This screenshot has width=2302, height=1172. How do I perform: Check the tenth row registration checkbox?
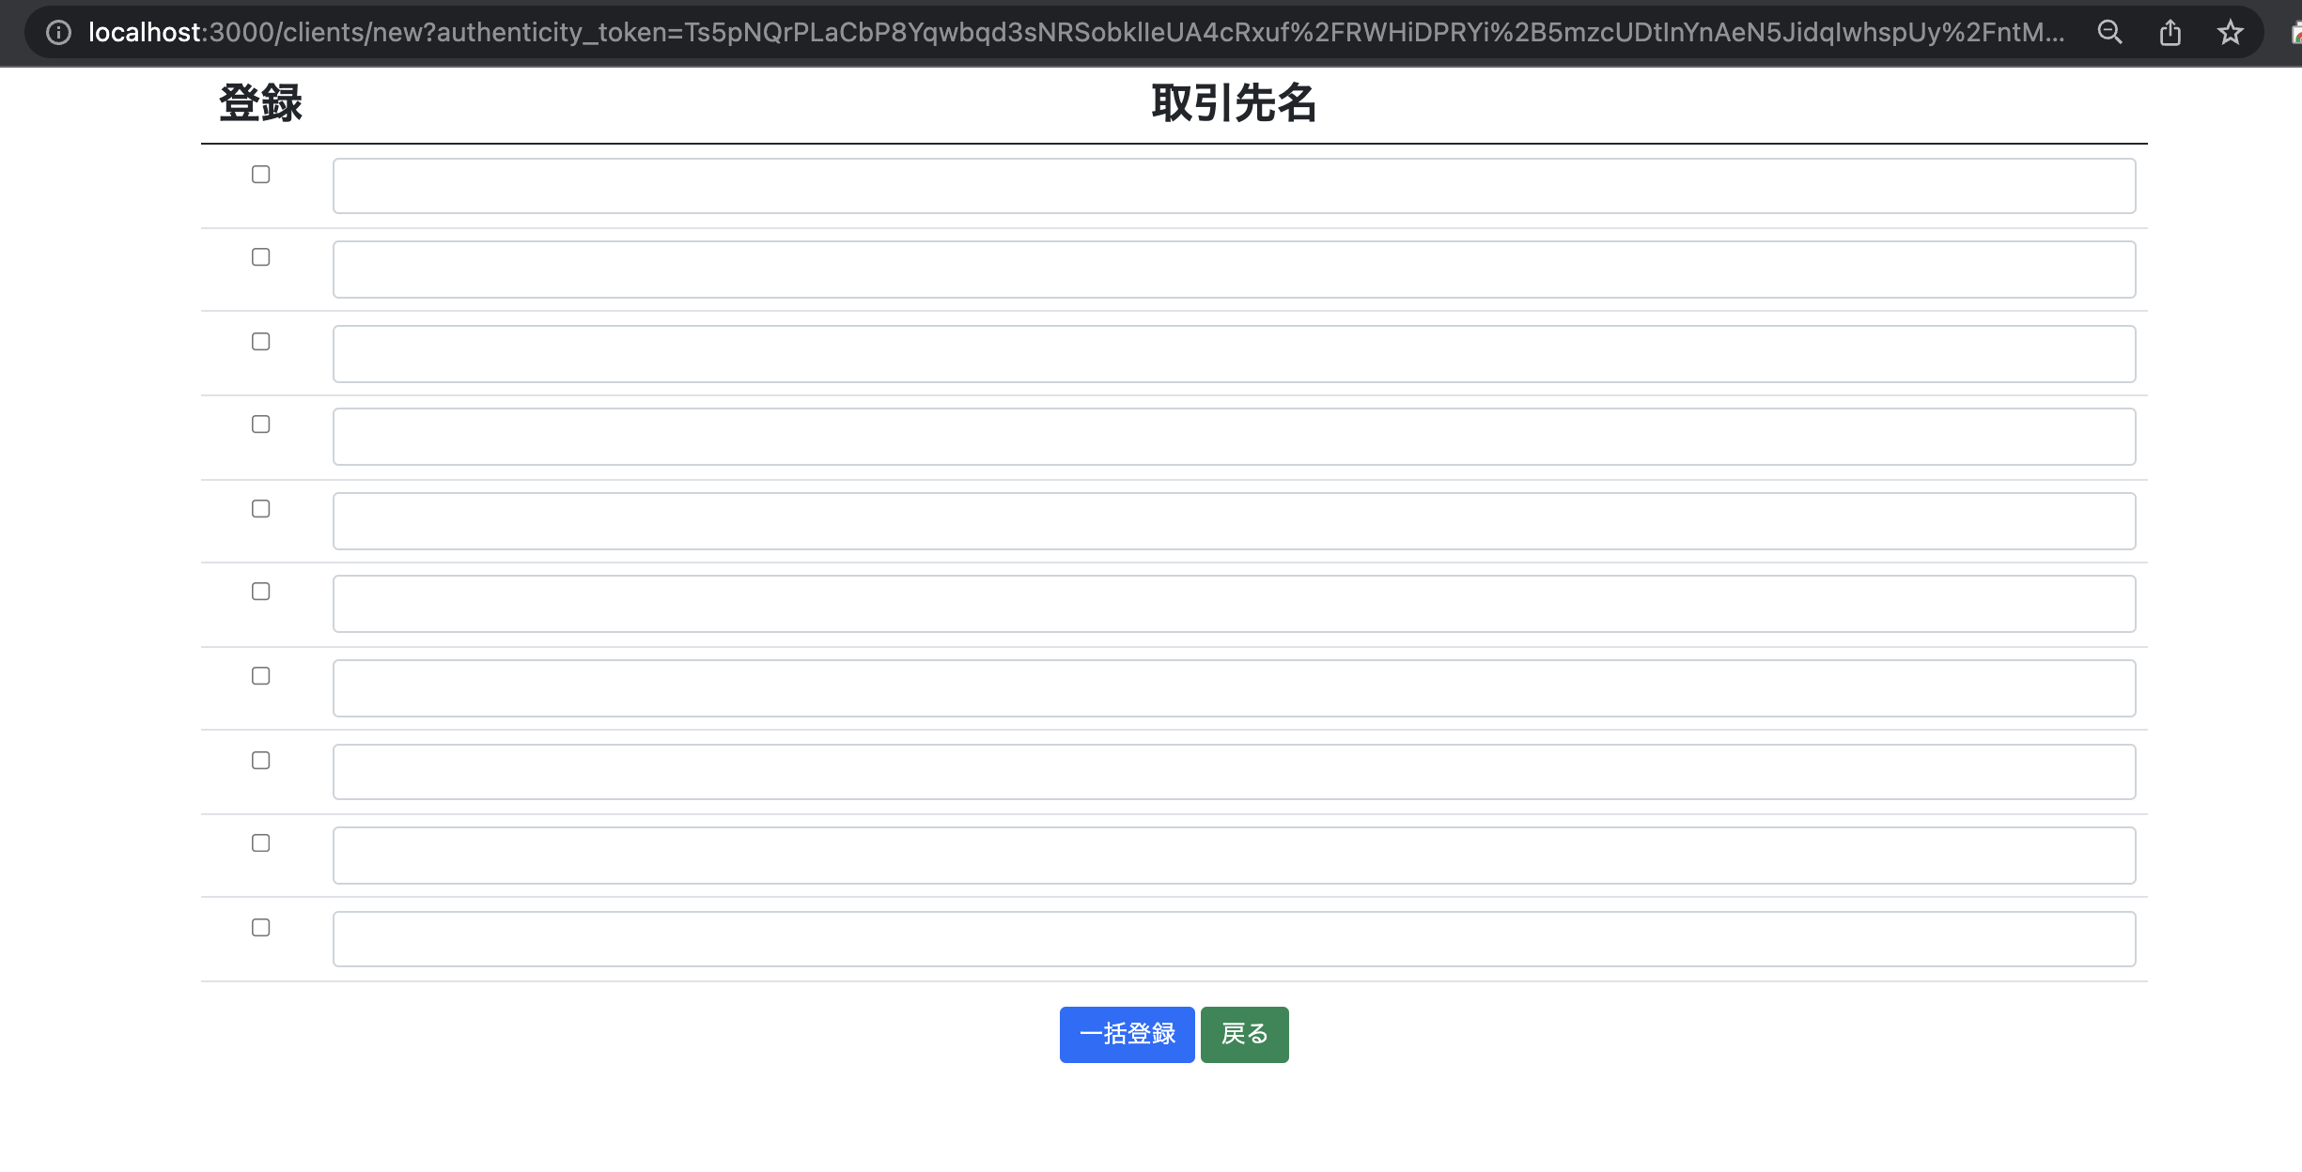click(x=261, y=928)
